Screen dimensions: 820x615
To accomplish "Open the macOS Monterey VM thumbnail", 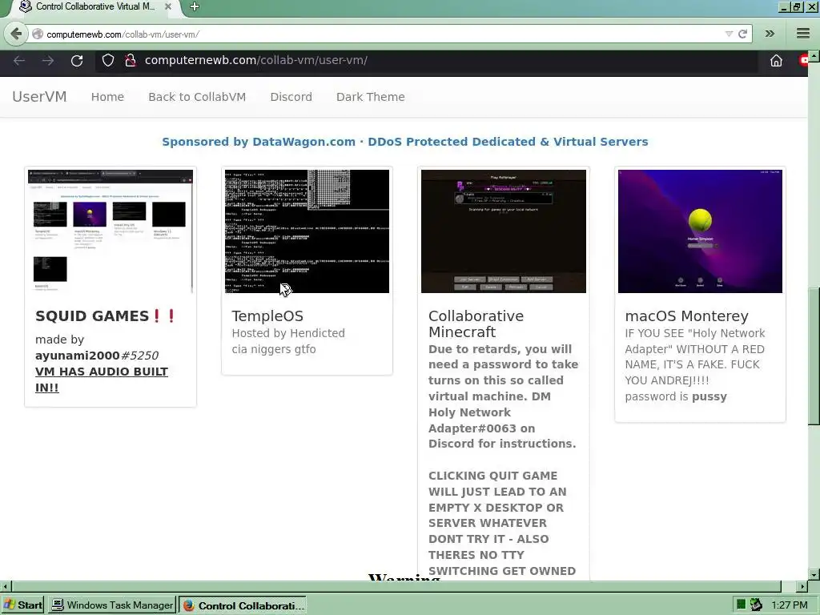I will [700, 231].
